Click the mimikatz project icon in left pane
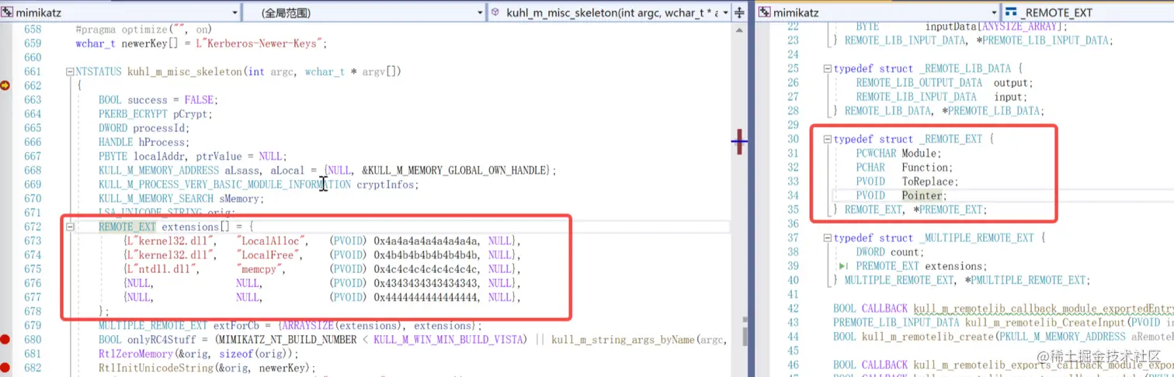The image size is (1174, 377). click(9, 12)
